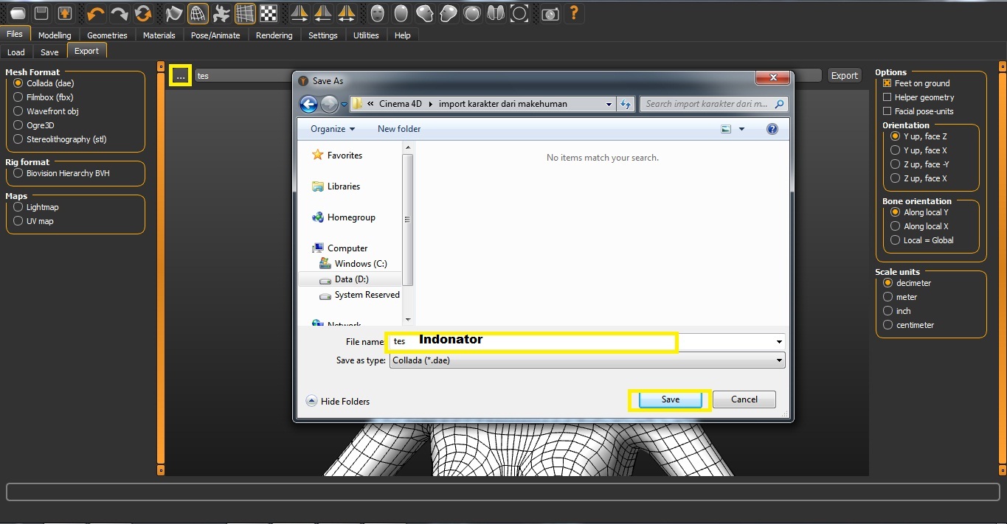Click the Grab screen camera icon
The image size is (1007, 524).
tap(550, 13)
